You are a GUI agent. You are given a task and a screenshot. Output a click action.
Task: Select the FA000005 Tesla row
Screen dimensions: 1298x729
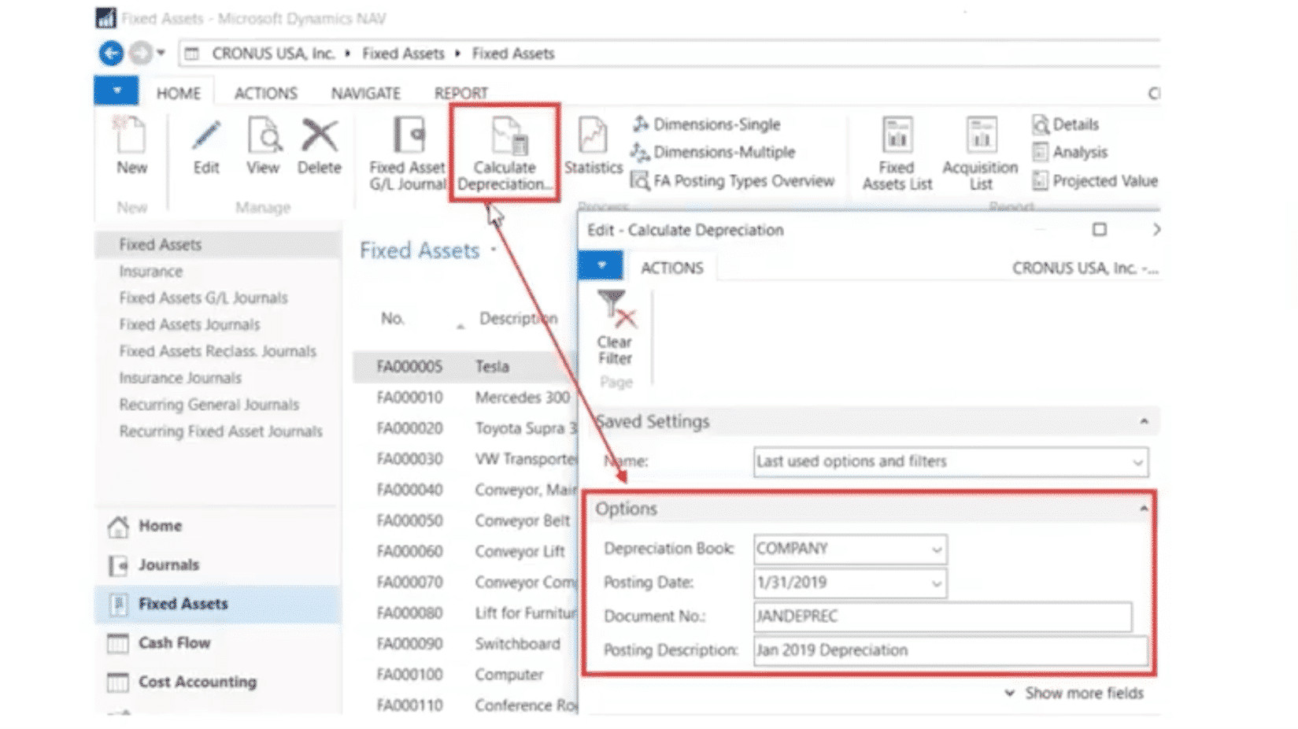point(465,367)
